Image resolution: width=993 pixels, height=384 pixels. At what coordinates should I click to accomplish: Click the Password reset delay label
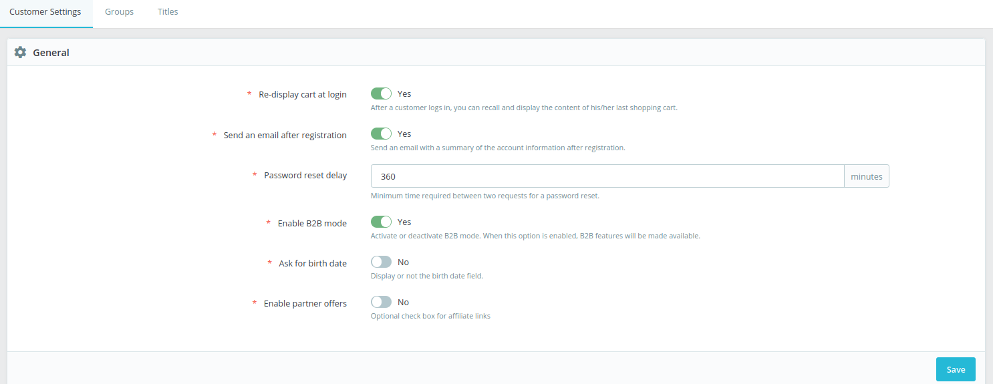305,175
